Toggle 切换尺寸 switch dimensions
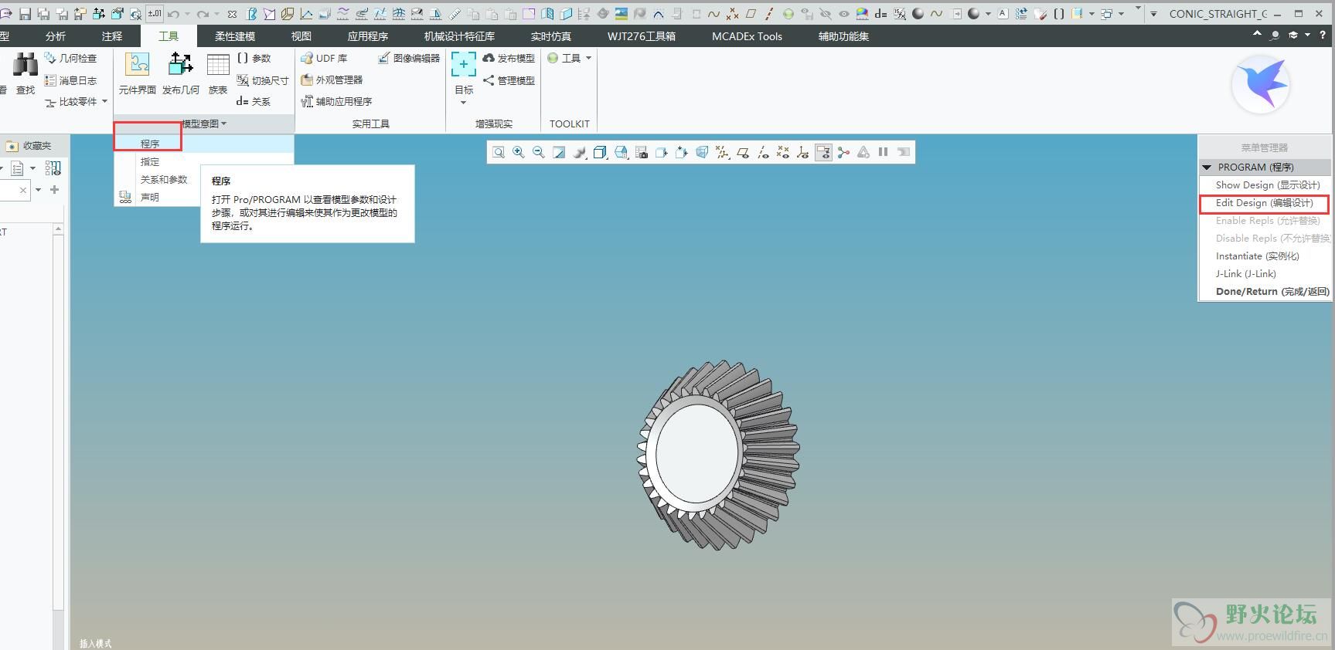1335x650 pixels. point(262,80)
